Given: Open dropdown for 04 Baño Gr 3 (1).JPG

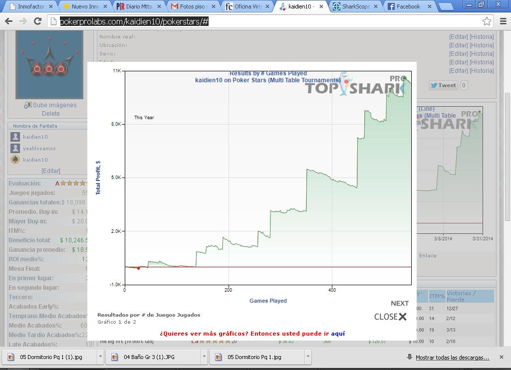Looking at the screenshot, I should (x=204, y=357).
